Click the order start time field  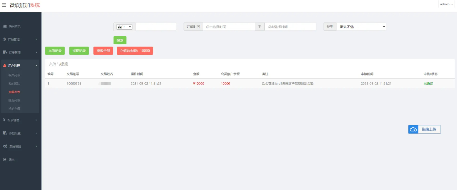229,27
